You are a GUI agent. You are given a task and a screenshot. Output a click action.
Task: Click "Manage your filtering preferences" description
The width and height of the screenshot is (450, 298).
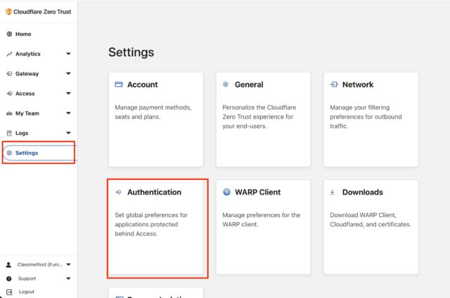coord(366,117)
